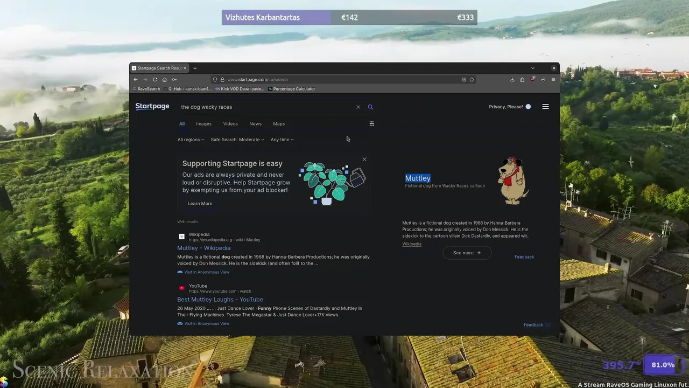Click Feedback under the knowledge panel
689x388 pixels.
(x=524, y=257)
